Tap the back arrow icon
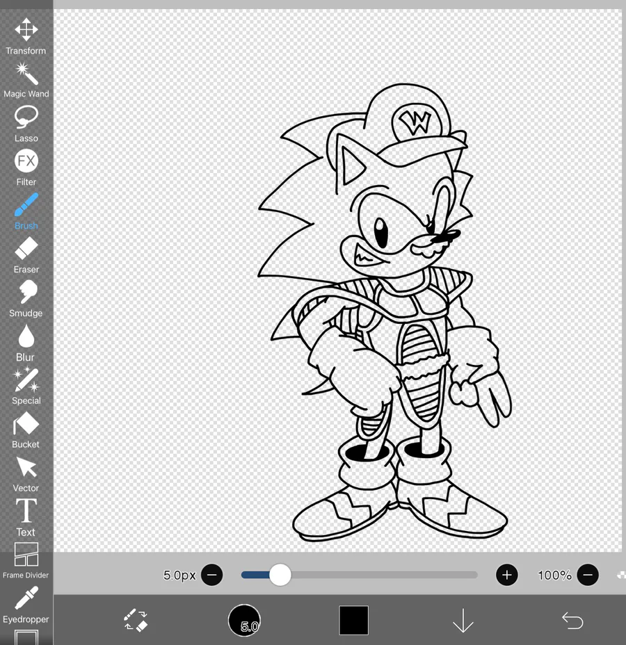This screenshot has height=645, width=626. pyautogui.click(x=572, y=620)
